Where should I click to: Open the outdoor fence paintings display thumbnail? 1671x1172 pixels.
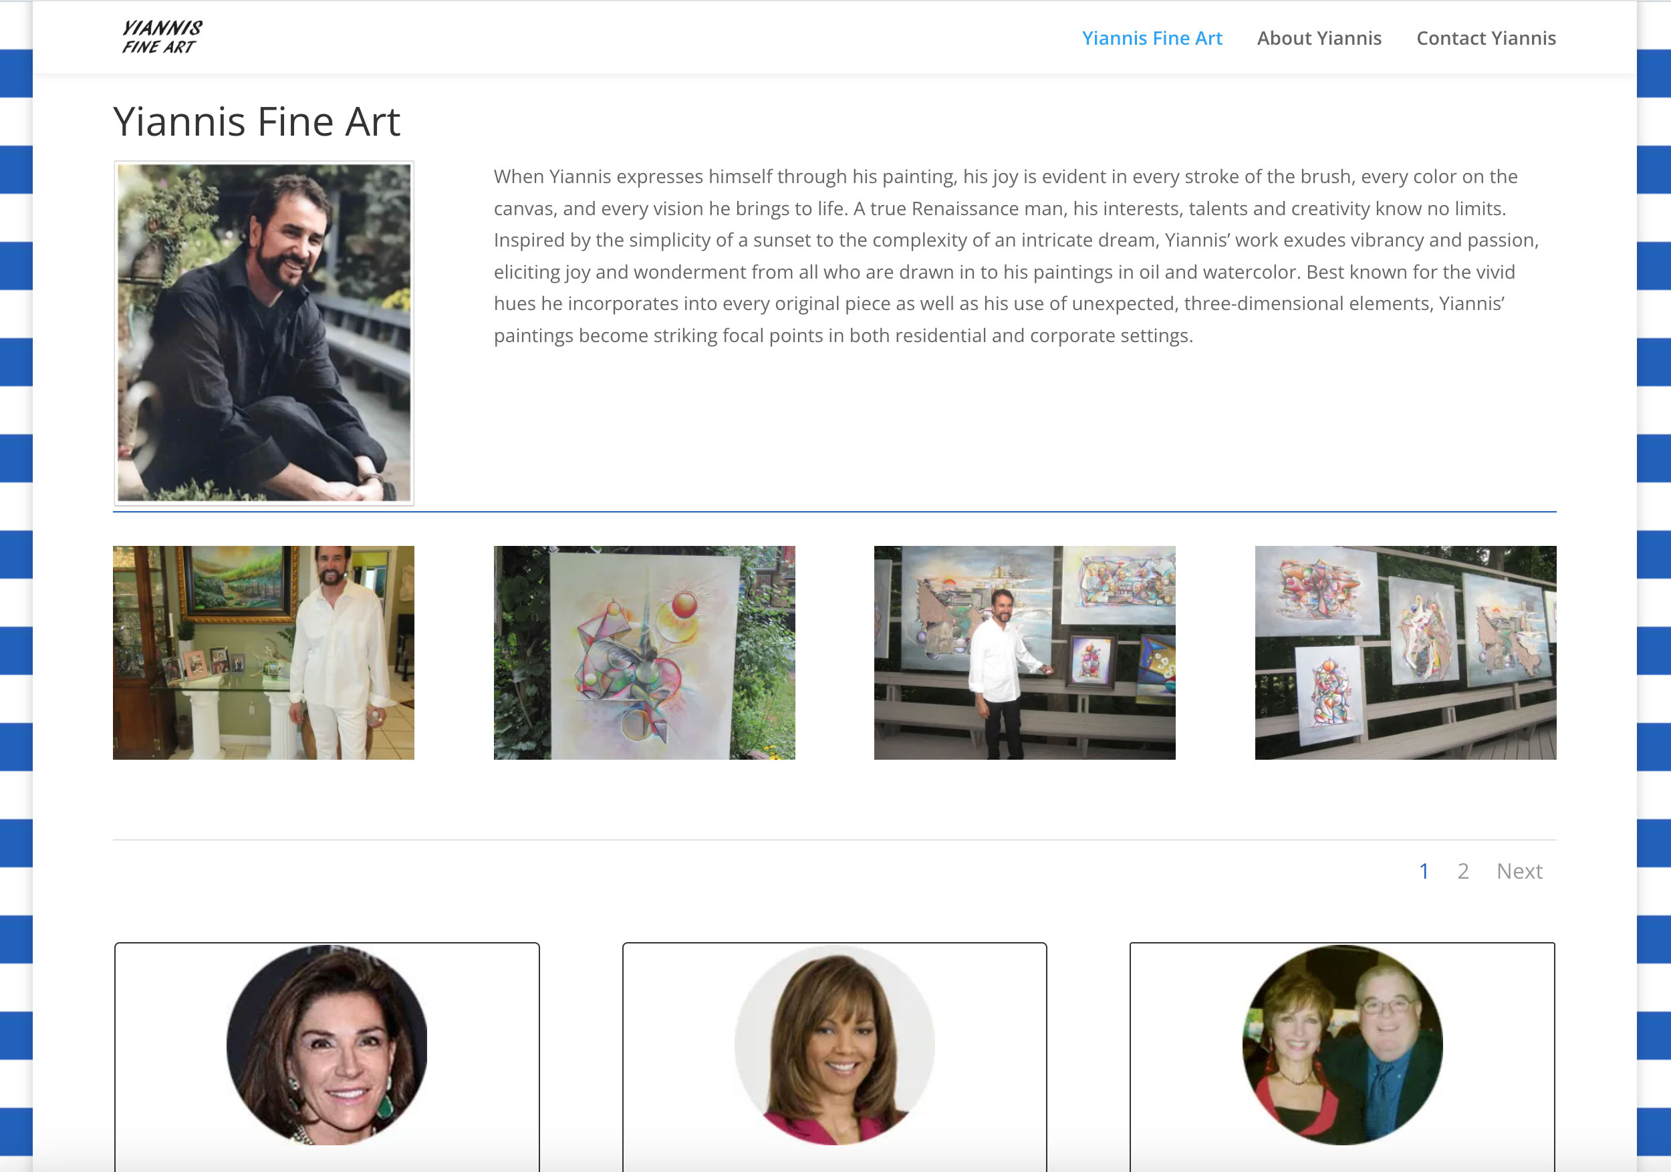coord(1404,653)
